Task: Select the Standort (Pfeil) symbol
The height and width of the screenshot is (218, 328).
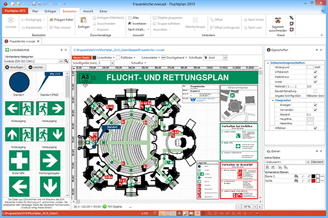Action: point(50,82)
